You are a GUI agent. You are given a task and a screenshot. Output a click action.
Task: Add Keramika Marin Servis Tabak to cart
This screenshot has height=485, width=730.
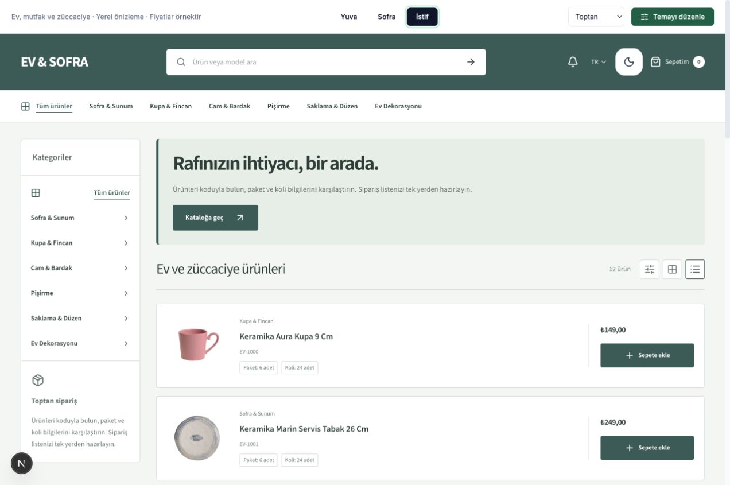(x=647, y=448)
